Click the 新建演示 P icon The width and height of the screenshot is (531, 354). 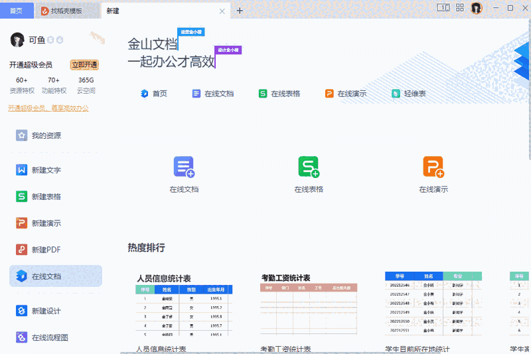(22, 223)
